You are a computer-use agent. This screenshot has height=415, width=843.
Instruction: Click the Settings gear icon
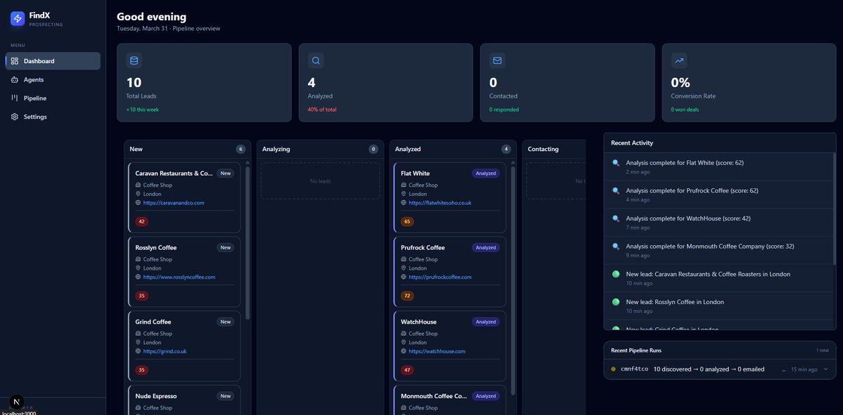point(15,117)
